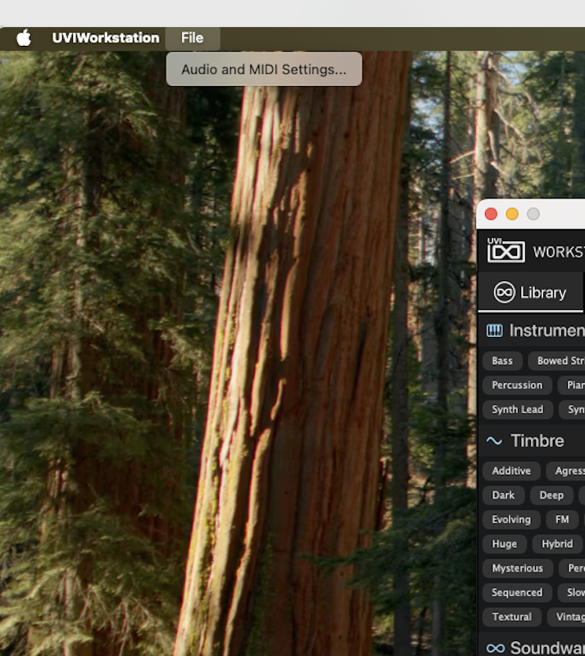Minimize the UVI Workstation window
Image resolution: width=585 pixels, height=656 pixels.
point(512,214)
